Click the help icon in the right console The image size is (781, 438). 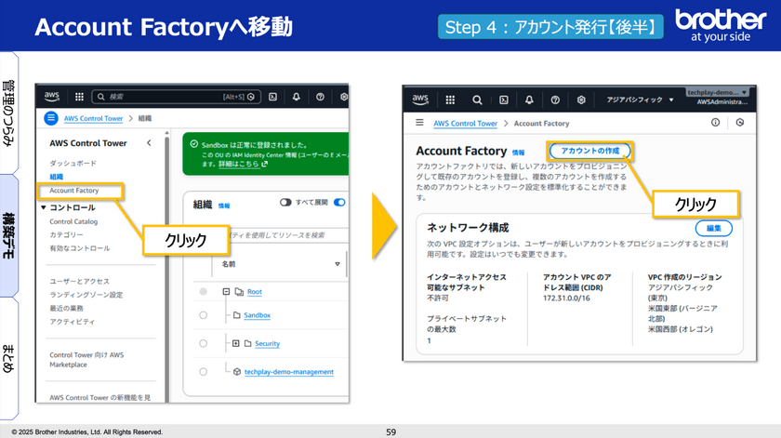coord(555,100)
